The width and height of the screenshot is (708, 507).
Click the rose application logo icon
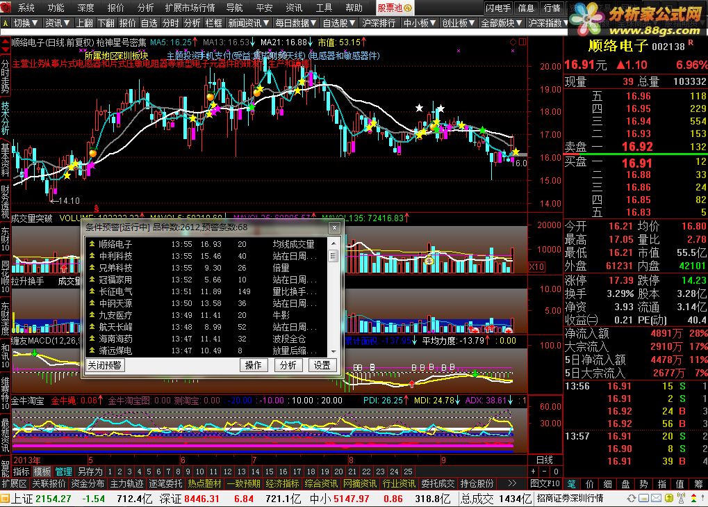tap(6, 8)
